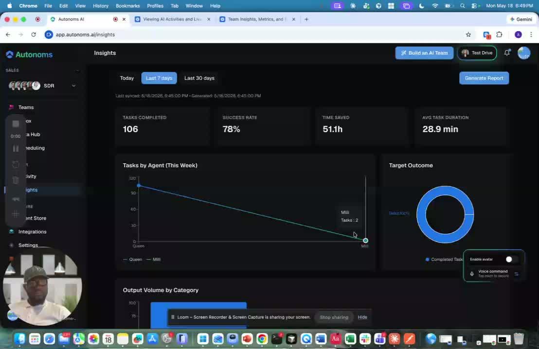Hide the Loom screen sharing banner
The image size is (539, 349).
coord(362,317)
